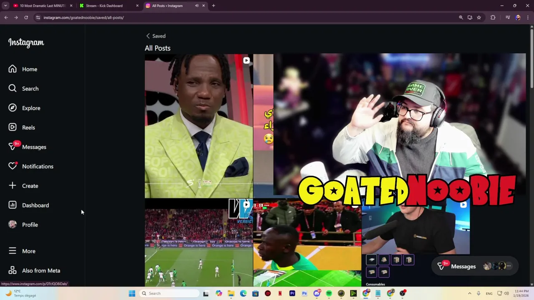The image size is (534, 300).
Task: Open the browser zoom magnifier icon
Action: coord(461,17)
